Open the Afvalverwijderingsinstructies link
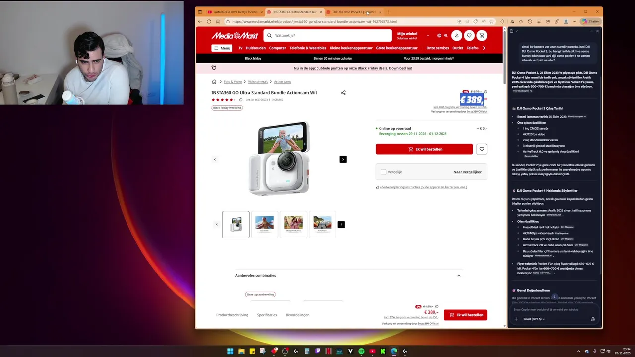The width and height of the screenshot is (635, 357). tap(423, 187)
